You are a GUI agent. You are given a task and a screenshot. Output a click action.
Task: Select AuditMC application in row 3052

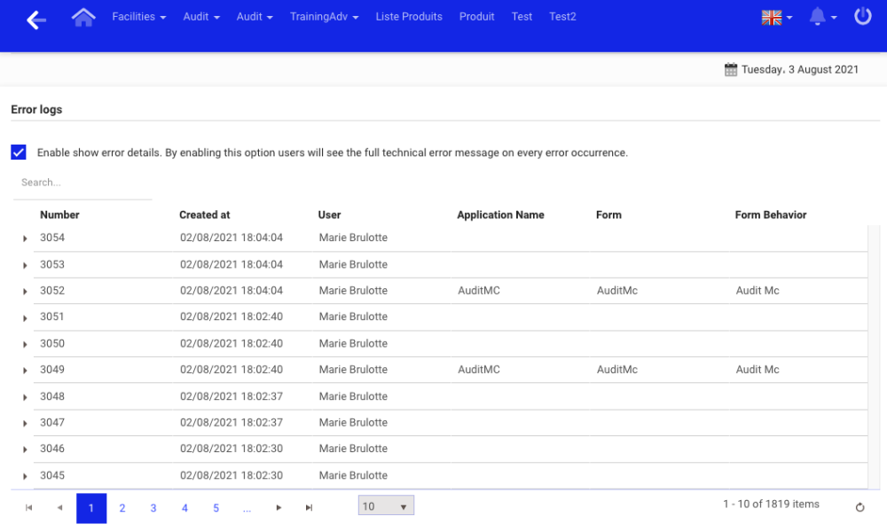tap(479, 291)
